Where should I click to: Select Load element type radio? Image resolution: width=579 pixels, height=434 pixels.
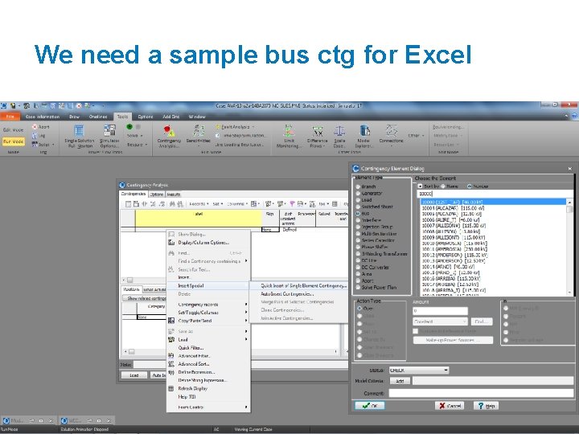358,200
